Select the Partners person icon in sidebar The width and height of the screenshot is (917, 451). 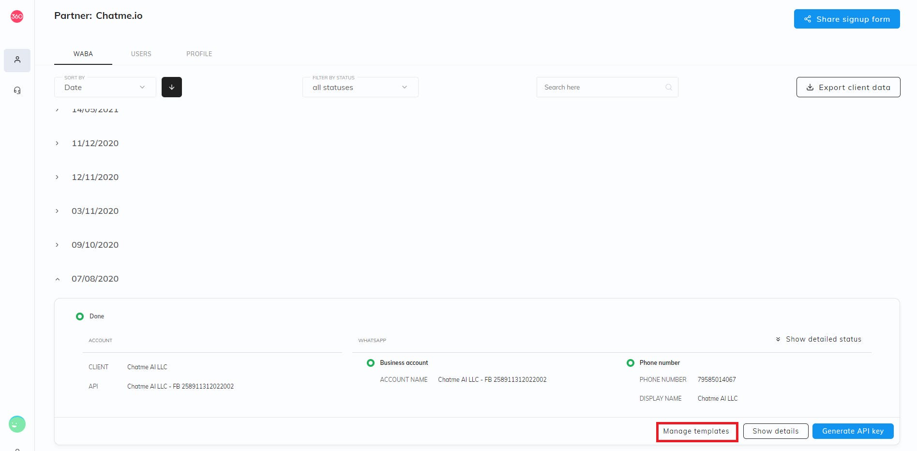tap(17, 60)
